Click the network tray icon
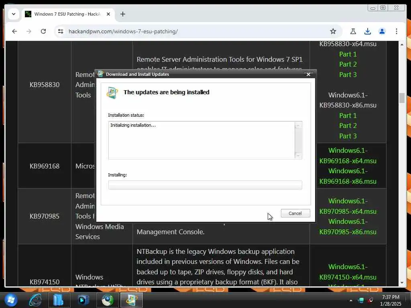The width and height of the screenshot is (411, 308). pyautogui.click(x=361, y=300)
